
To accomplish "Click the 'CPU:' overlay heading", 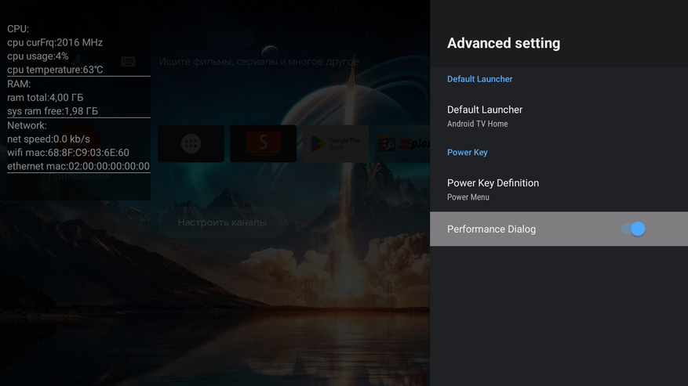I will click(18, 29).
